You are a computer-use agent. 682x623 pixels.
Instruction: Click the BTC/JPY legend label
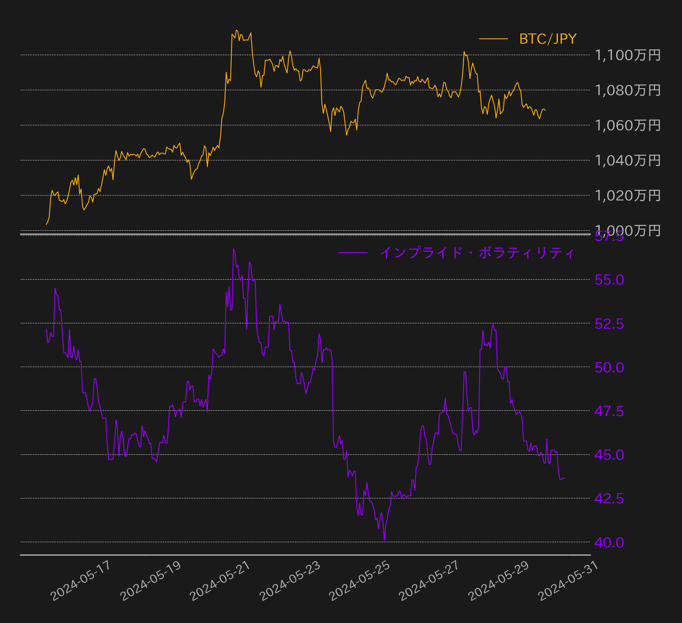(x=548, y=39)
